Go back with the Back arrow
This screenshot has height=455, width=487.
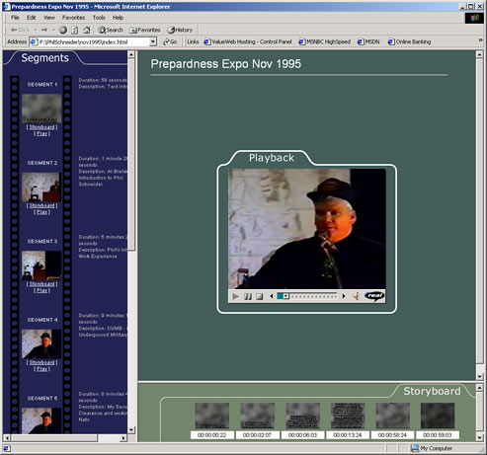20,30
